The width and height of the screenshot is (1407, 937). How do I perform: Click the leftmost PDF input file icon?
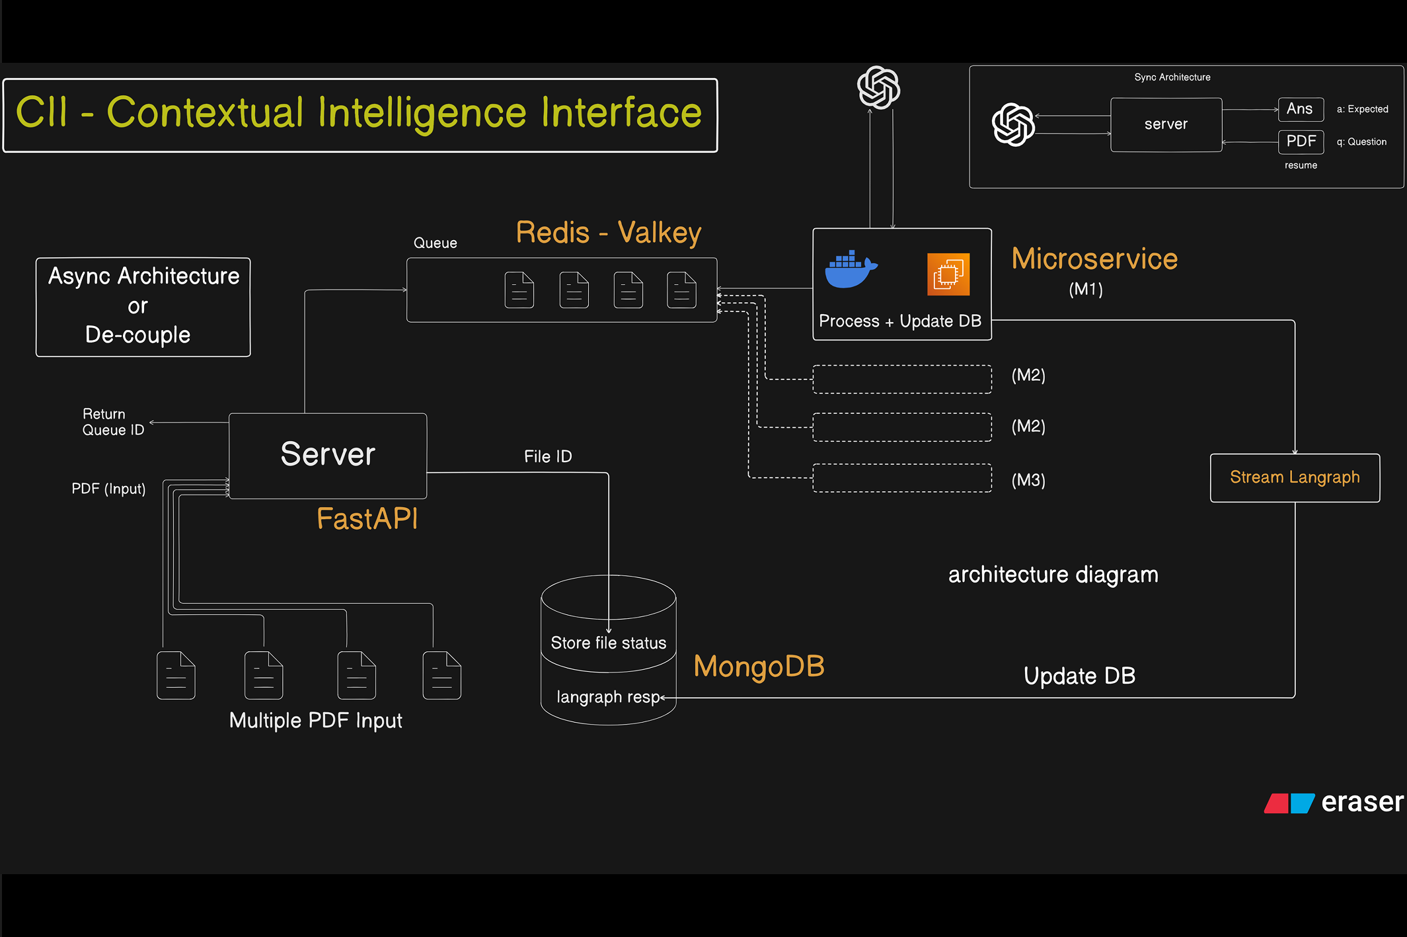coord(176,675)
